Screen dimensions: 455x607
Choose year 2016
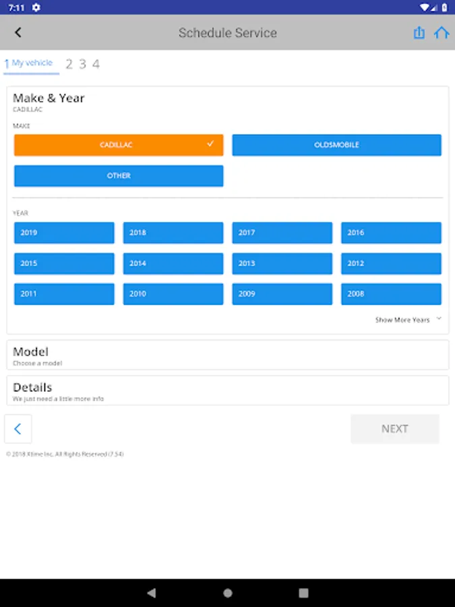coord(391,233)
